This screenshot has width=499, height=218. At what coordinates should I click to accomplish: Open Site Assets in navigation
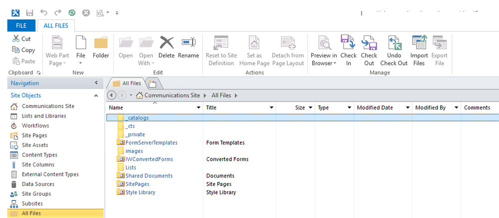[x=35, y=145]
